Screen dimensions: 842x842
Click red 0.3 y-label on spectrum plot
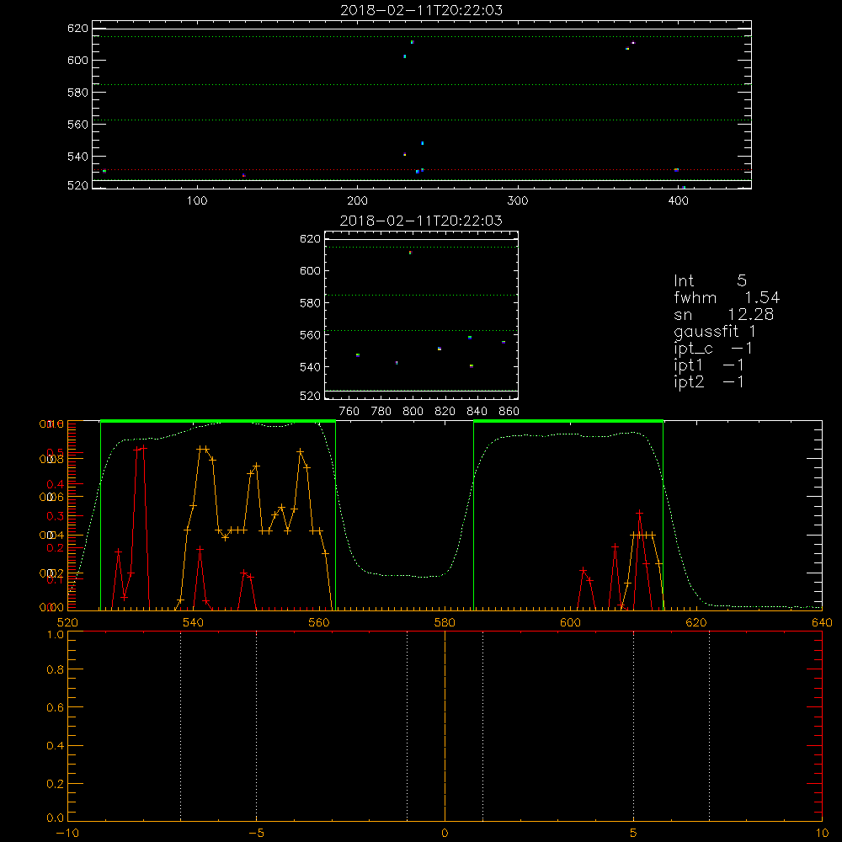[56, 516]
